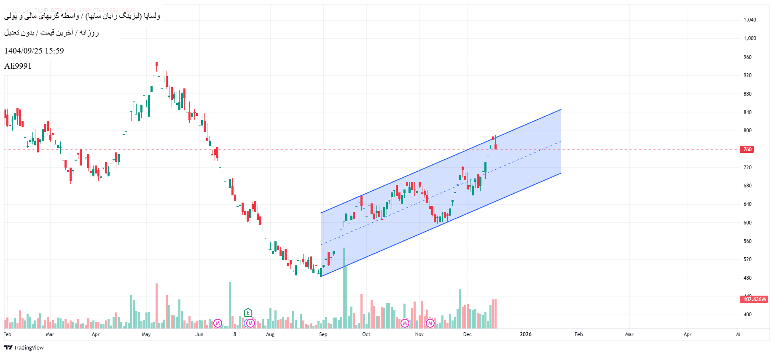Click the M marker in late June

218,323
